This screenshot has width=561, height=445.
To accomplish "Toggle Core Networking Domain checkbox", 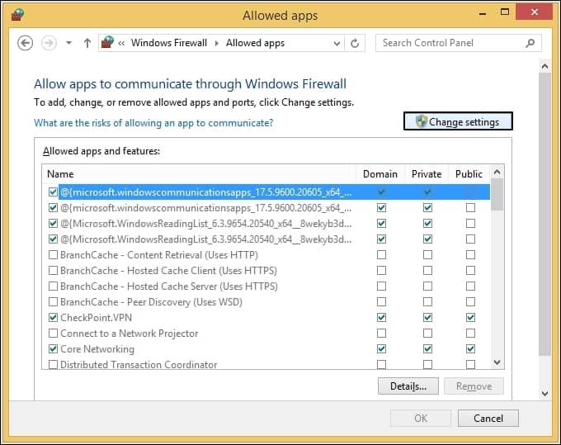I will pos(381,348).
